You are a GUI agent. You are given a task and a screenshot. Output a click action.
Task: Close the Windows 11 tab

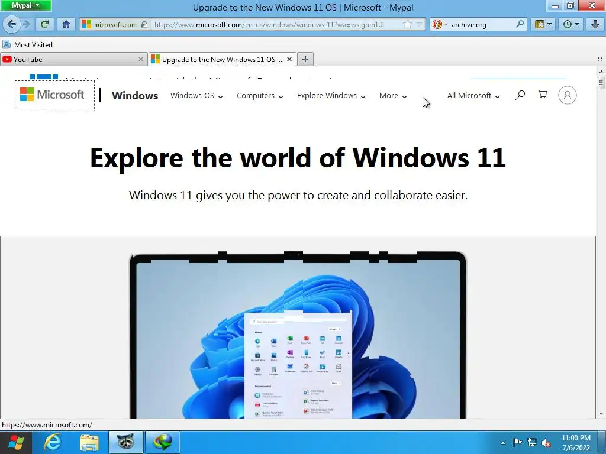pyautogui.click(x=289, y=60)
